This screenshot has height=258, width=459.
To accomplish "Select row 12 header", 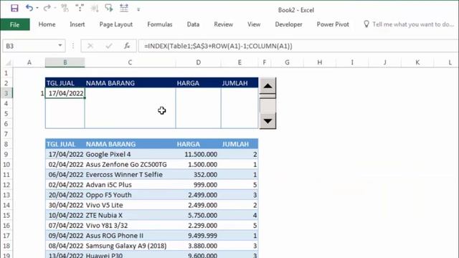I will [x=6, y=185].
